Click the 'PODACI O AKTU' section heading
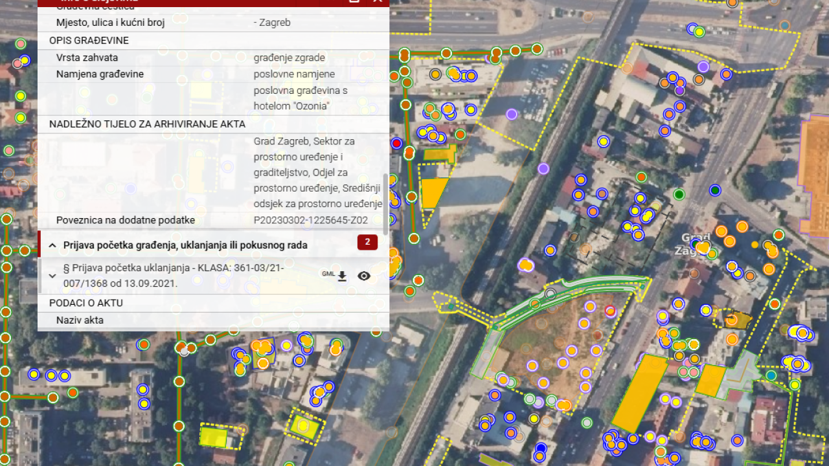This screenshot has height=466, width=829. 86,303
